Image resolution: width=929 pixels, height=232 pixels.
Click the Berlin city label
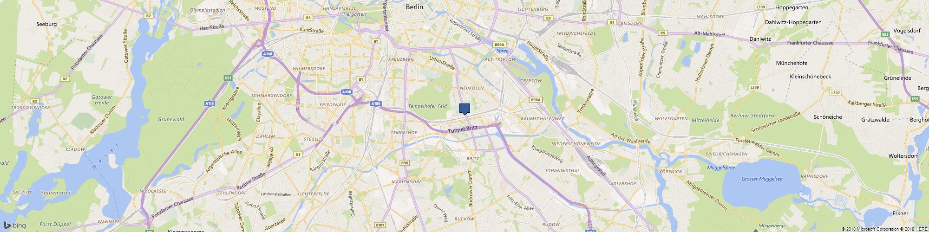coord(414,7)
